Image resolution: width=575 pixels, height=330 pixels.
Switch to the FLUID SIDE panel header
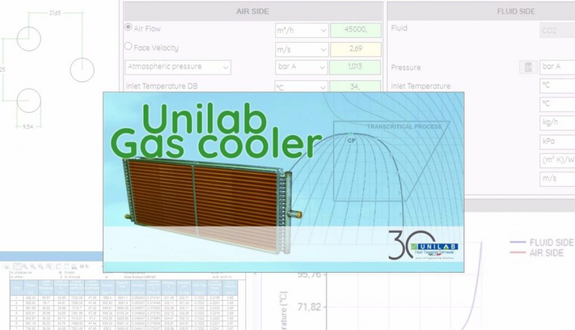point(516,11)
